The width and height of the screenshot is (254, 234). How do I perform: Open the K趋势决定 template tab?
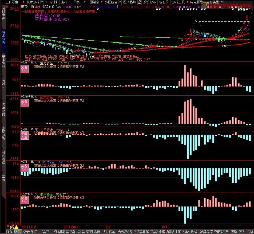[x=189, y=232]
